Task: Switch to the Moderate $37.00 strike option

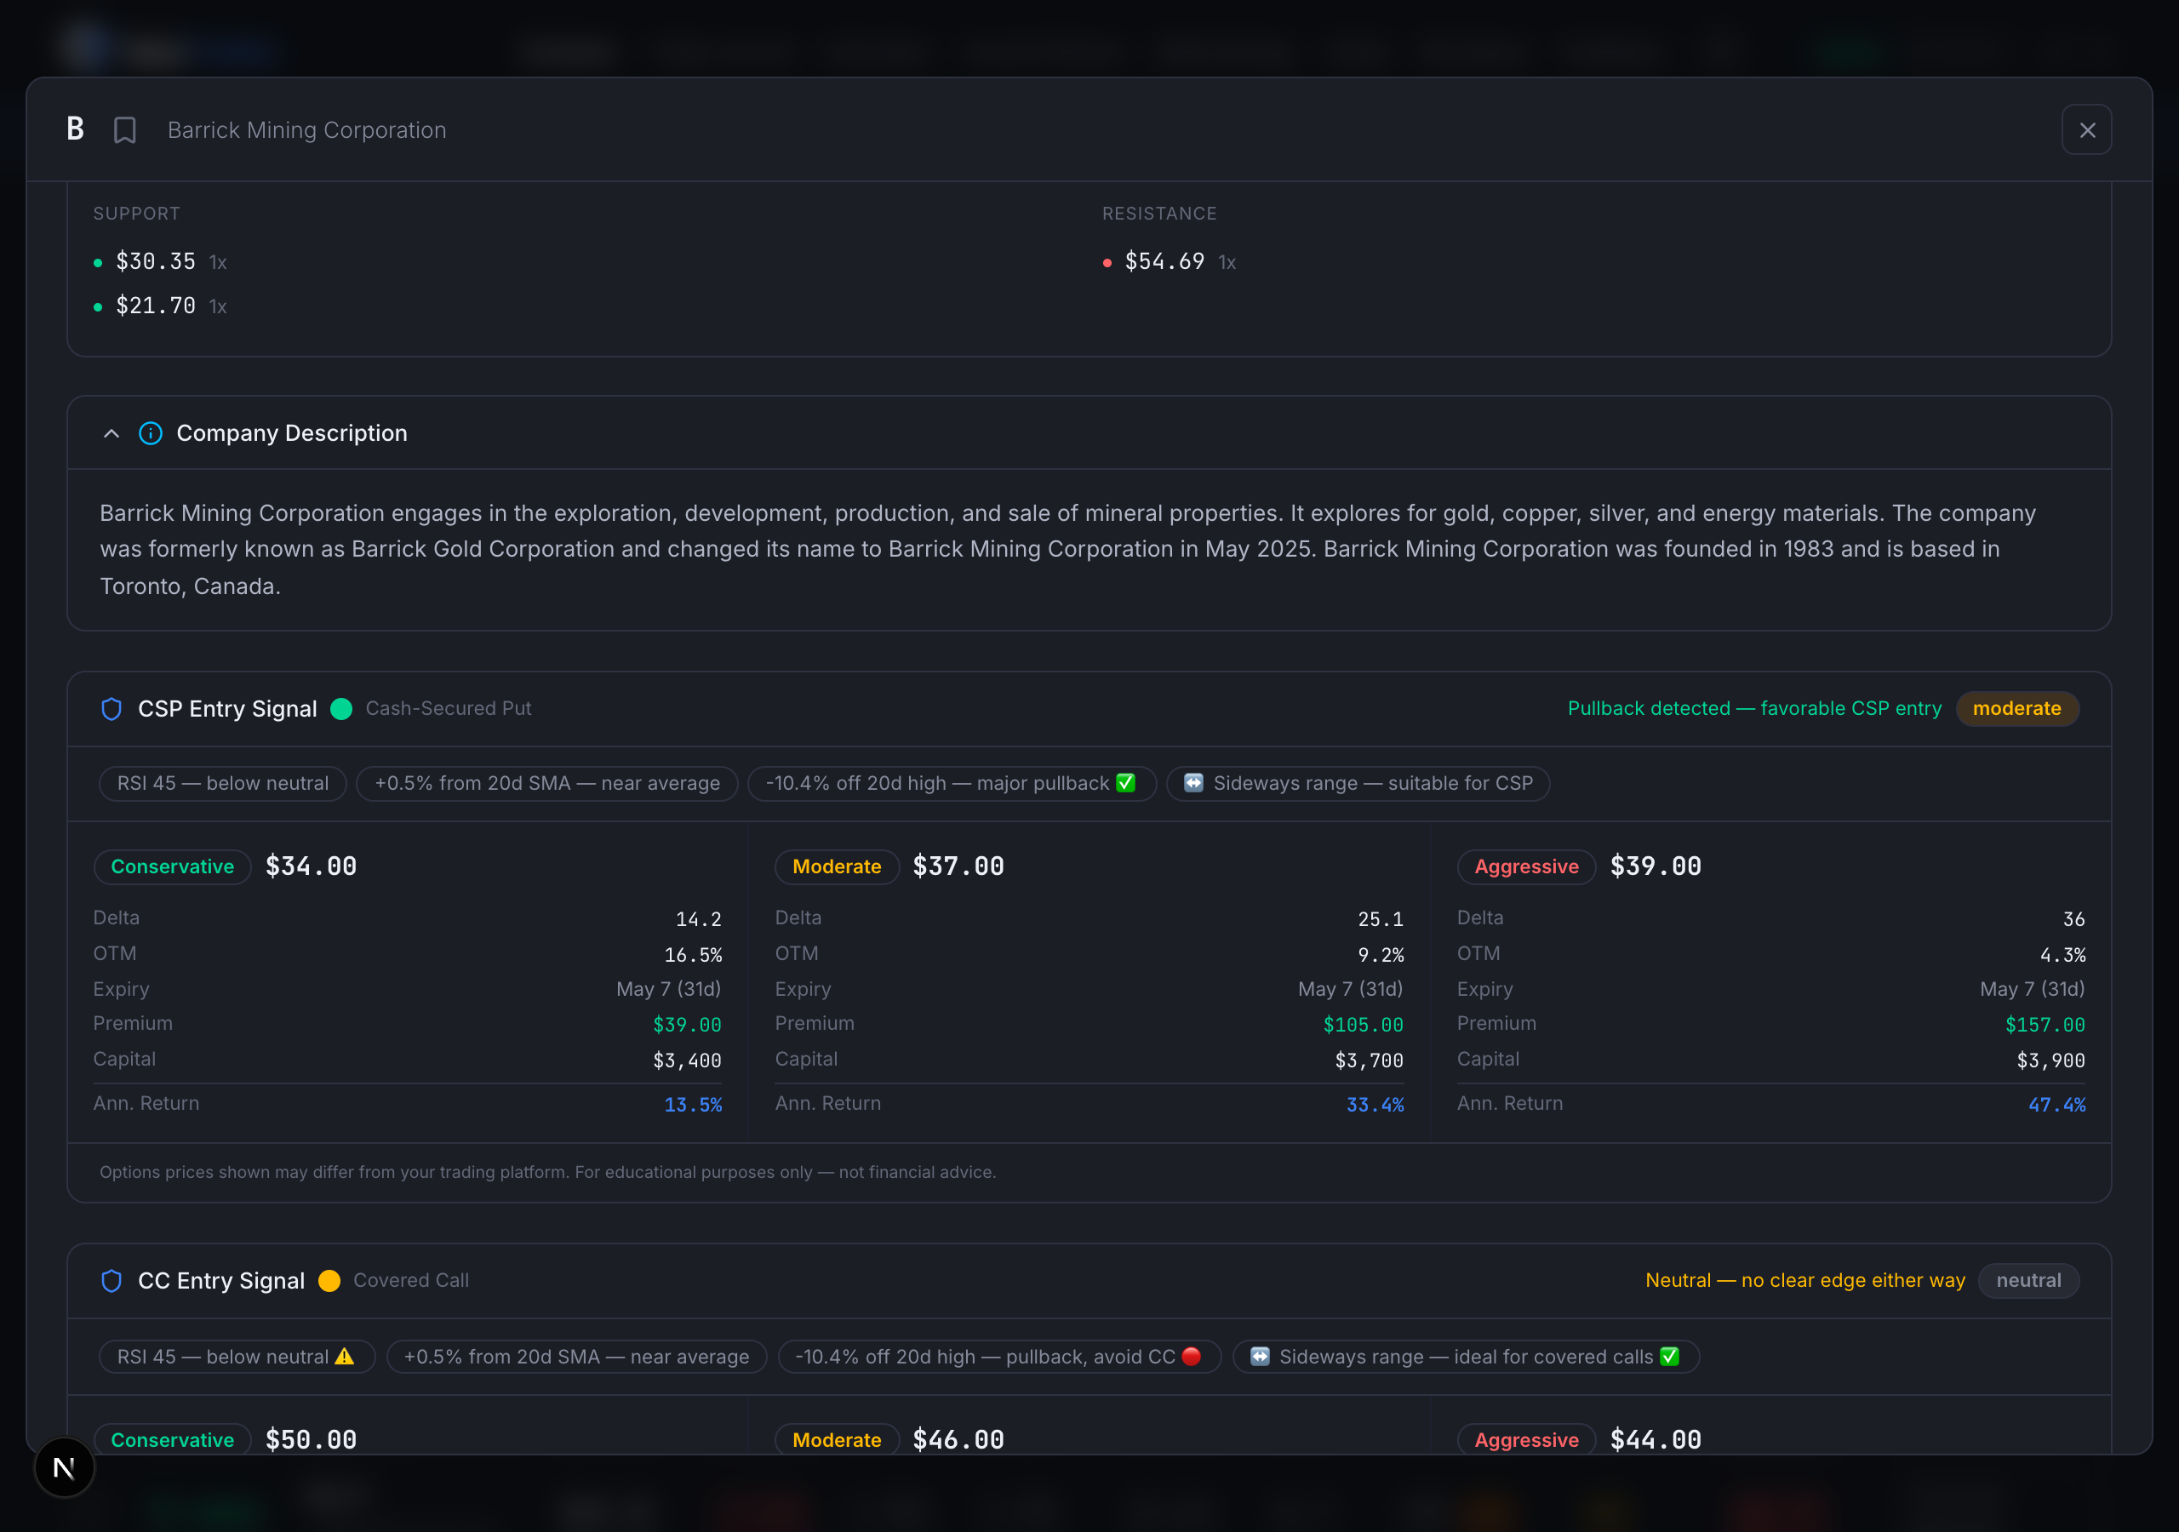Action: pos(836,866)
